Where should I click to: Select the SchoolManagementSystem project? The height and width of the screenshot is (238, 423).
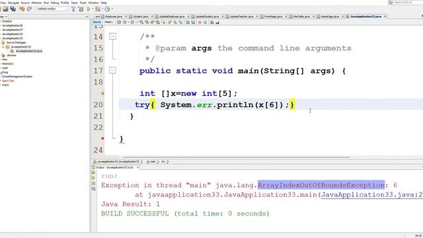click(17, 77)
